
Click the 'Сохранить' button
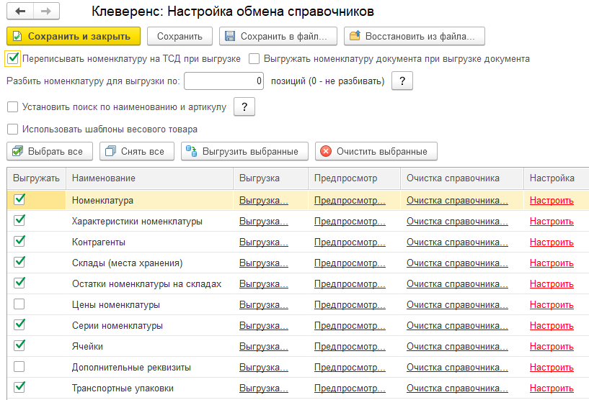(180, 37)
